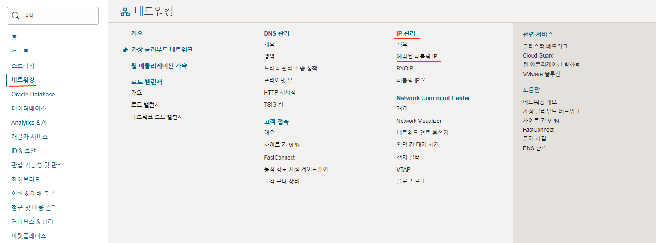The image size is (656, 243).
Task: Open 관찰 가능성 및 관리 category
Action: pos(37,165)
